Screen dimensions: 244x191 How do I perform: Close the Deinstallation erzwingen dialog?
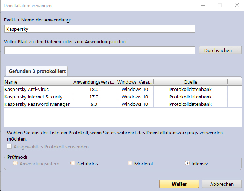[237, 5]
